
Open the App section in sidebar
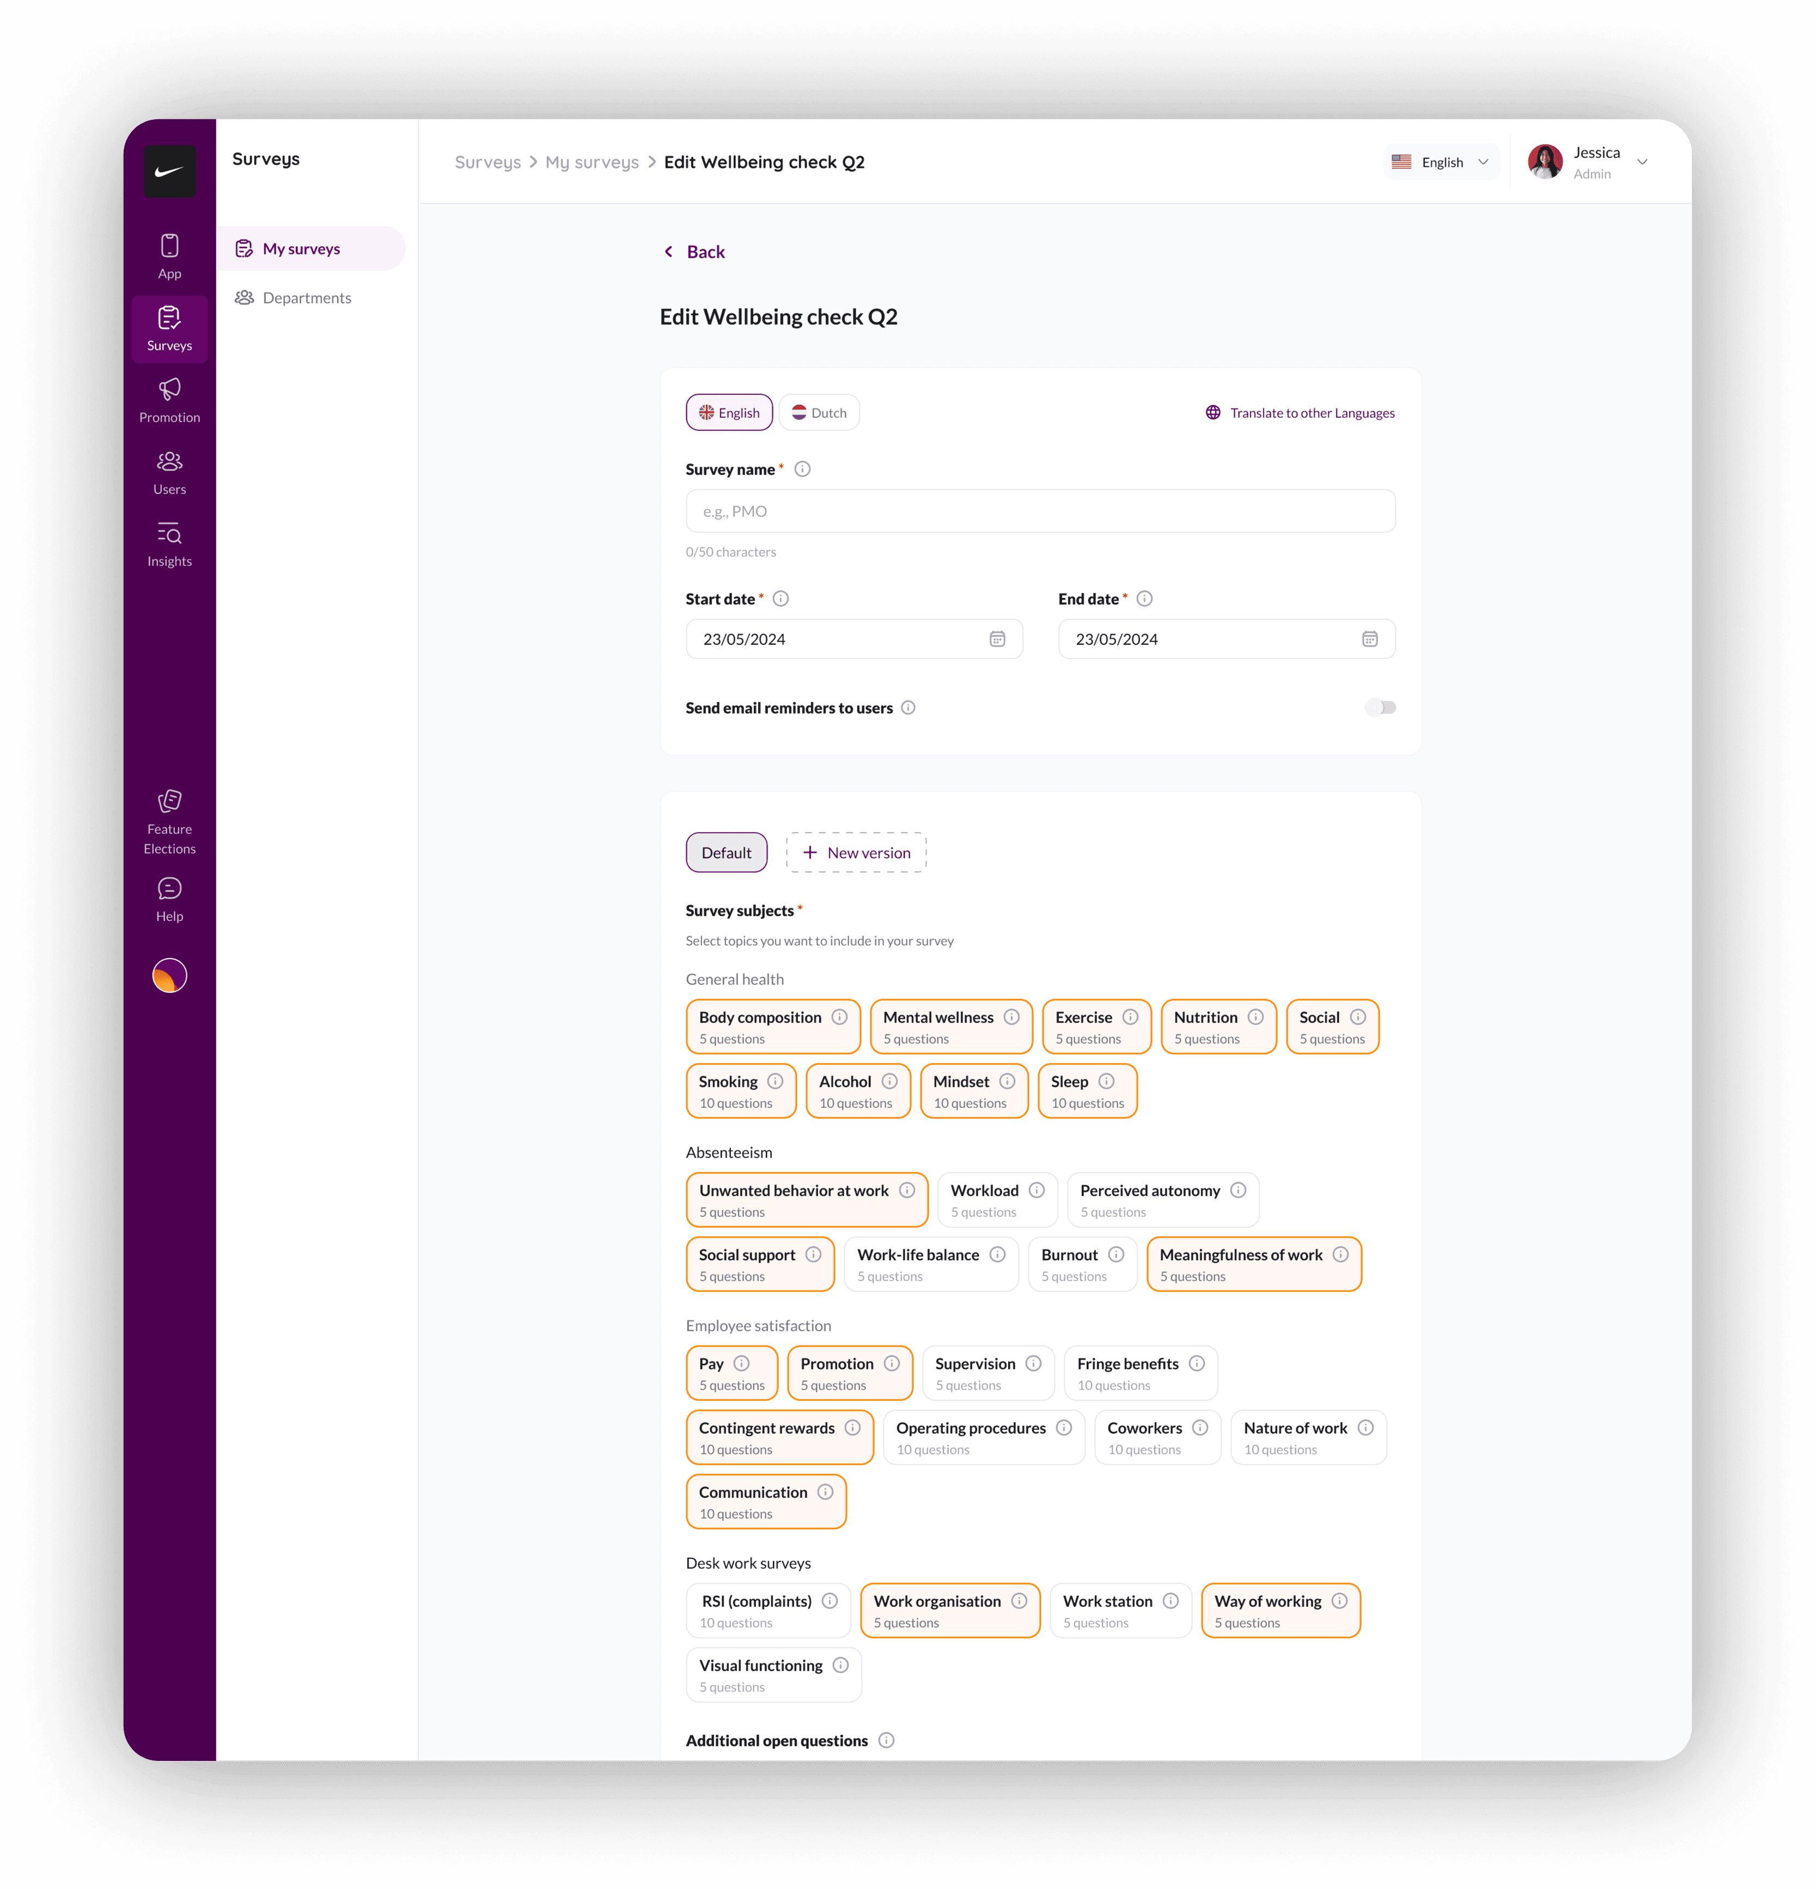169,257
